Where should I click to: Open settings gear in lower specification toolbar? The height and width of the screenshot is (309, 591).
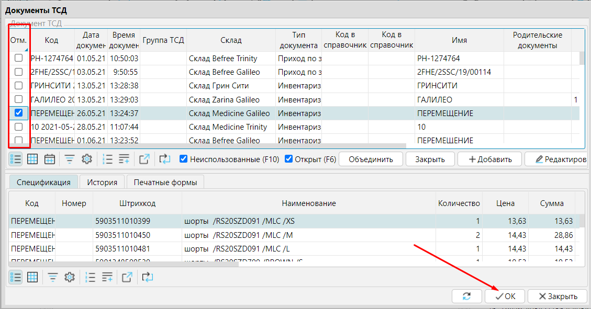70,278
